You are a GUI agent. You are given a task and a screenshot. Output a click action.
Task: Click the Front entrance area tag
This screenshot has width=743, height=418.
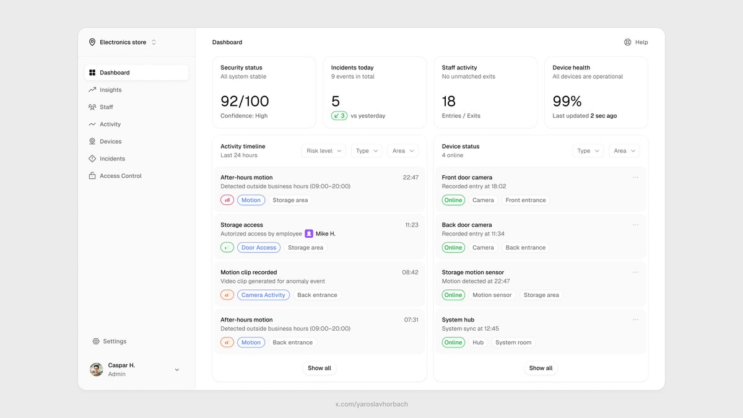526,200
